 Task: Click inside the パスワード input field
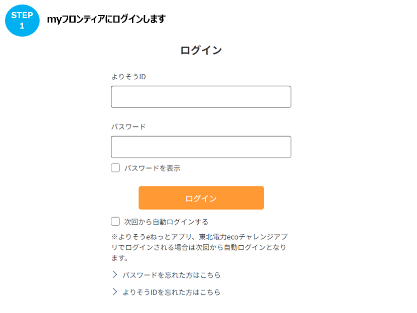[x=201, y=146]
